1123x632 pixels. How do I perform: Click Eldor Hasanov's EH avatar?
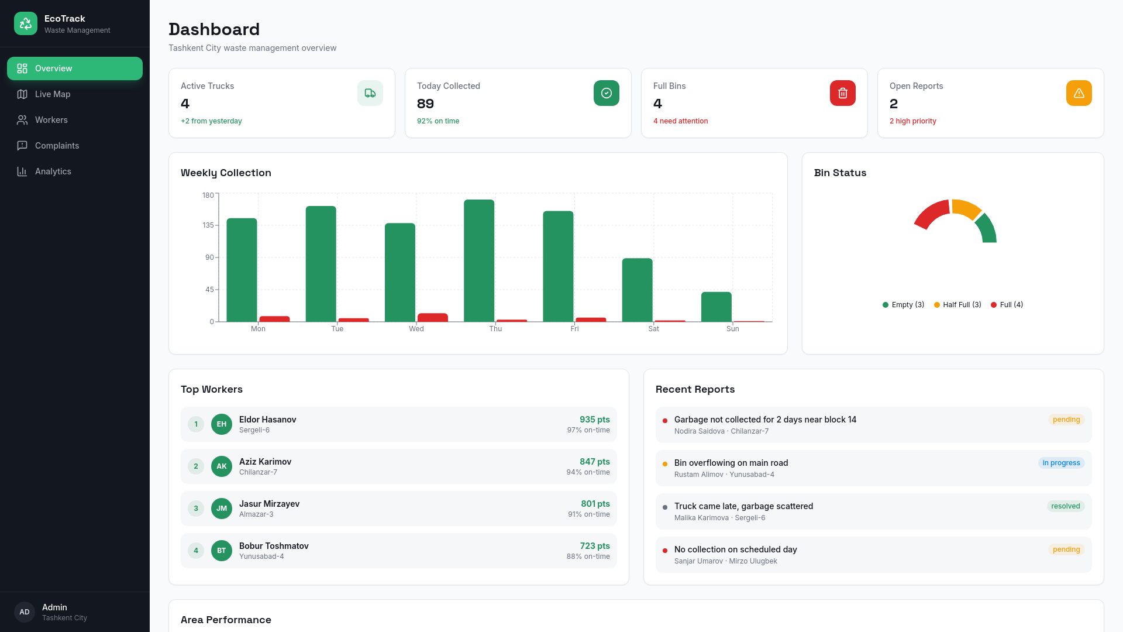(x=222, y=424)
